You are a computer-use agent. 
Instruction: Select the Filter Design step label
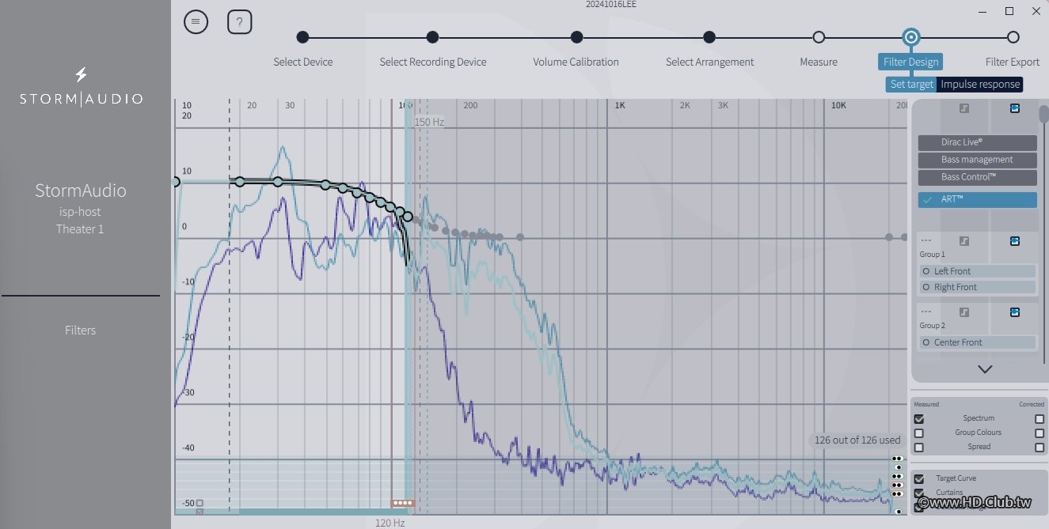[911, 62]
